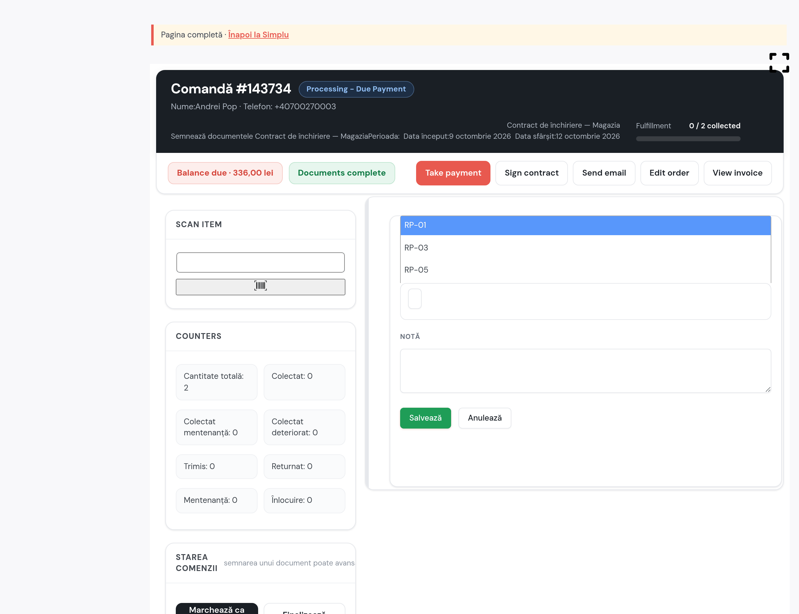
Task: Click the Trimis: 0 counter
Action: pos(216,466)
